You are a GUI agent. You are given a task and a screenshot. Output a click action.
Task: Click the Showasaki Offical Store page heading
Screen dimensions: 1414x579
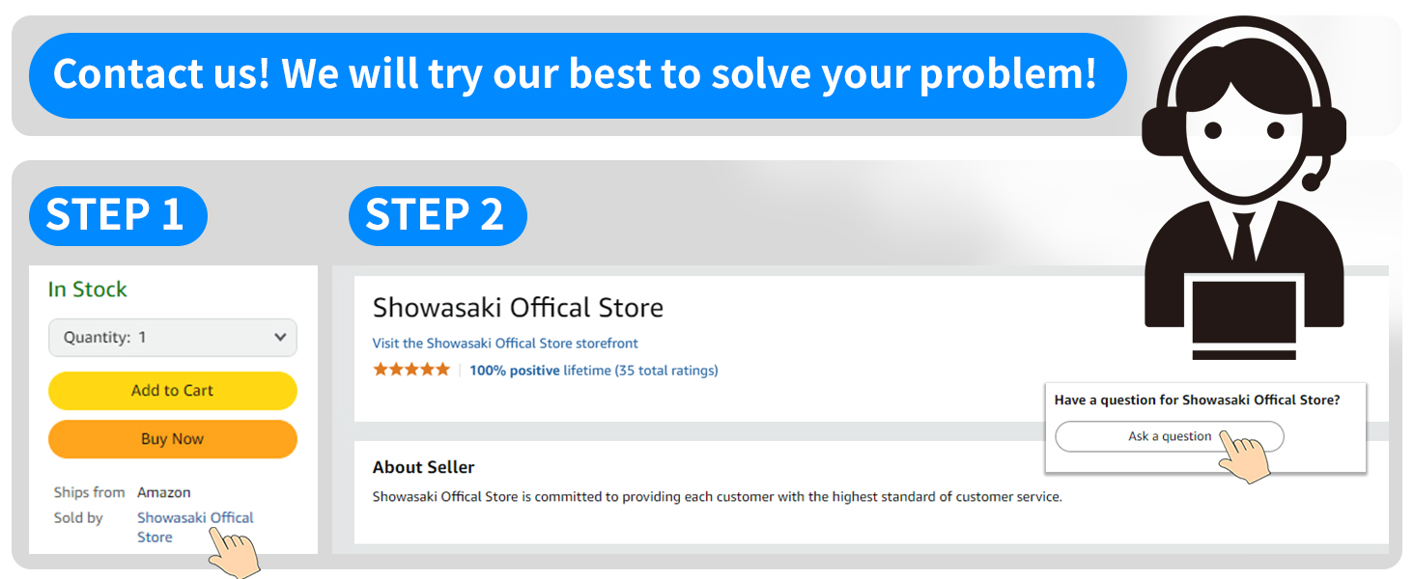pyautogui.click(x=518, y=308)
